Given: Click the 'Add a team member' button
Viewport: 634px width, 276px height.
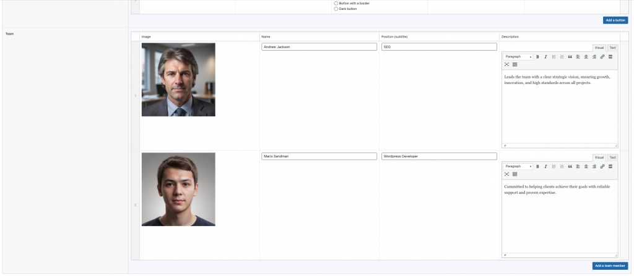Looking at the screenshot, I should pyautogui.click(x=610, y=266).
